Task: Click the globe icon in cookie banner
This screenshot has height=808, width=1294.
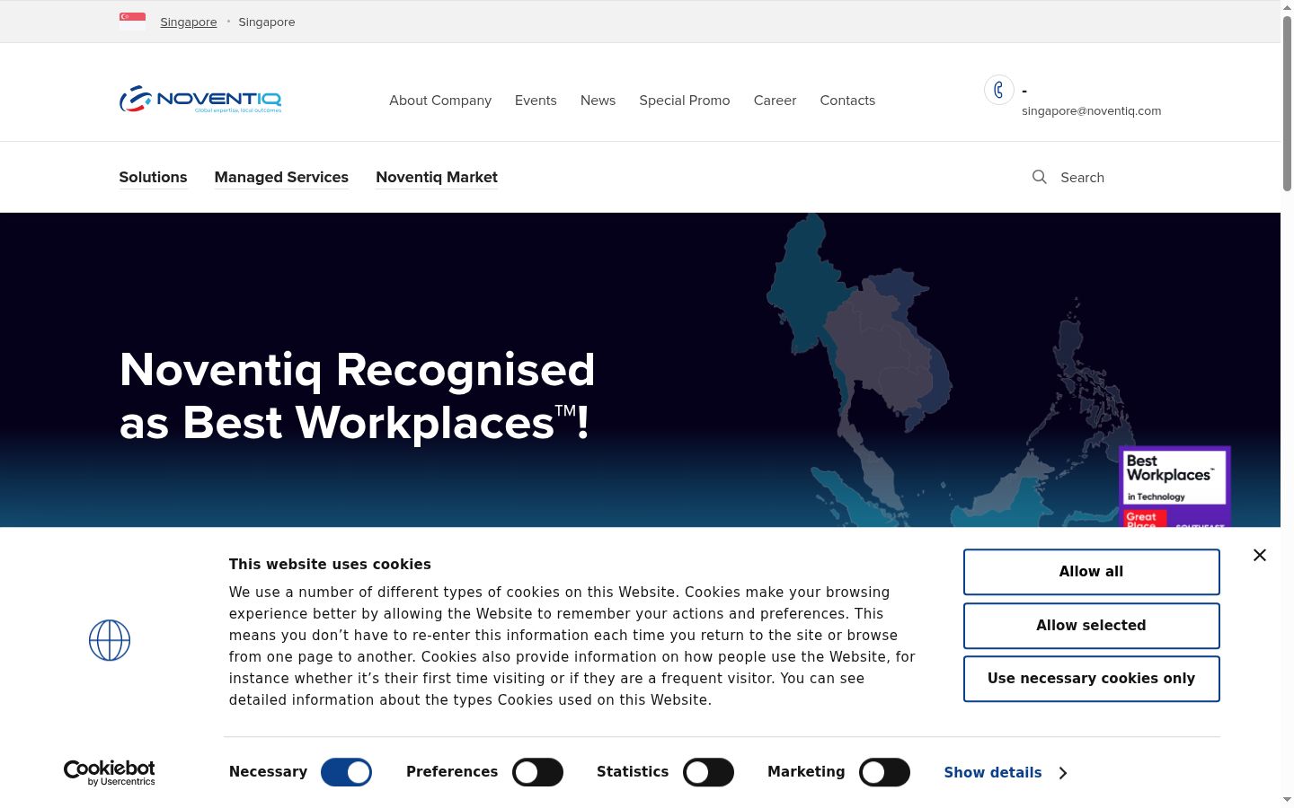Action: coord(110,640)
